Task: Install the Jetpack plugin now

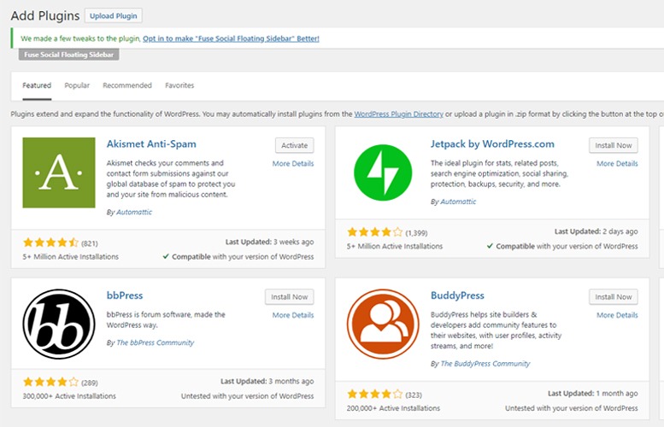Action: point(614,145)
